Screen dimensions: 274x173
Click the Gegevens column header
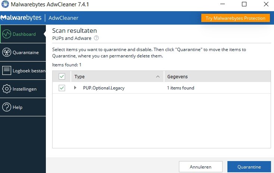click(217, 76)
